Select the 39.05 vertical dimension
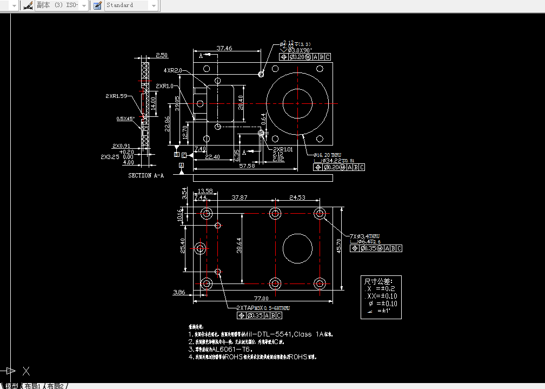Image resolution: width=545 pixels, height=389 pixels. [x=177, y=103]
